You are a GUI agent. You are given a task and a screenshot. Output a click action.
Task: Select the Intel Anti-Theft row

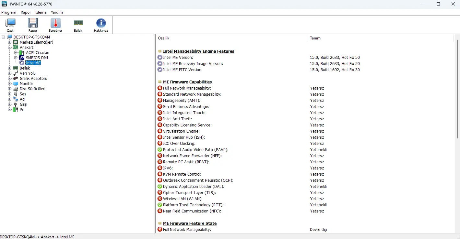click(x=305, y=119)
